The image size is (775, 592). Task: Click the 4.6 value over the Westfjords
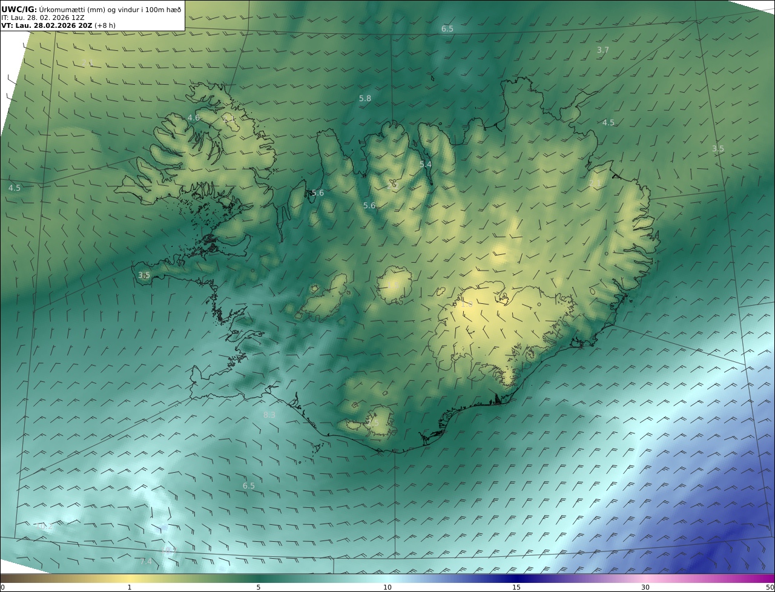tap(194, 117)
